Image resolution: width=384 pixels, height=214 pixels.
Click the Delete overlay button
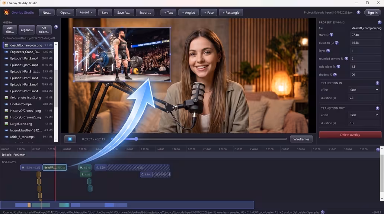pos(350,135)
